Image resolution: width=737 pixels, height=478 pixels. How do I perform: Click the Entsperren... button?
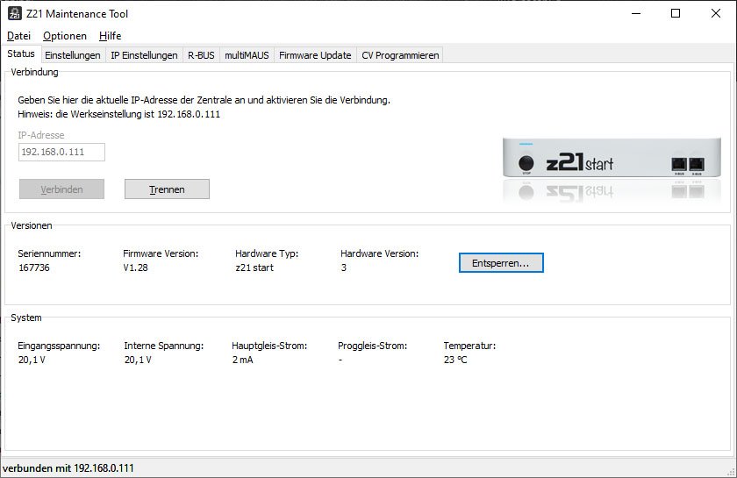[x=501, y=263]
